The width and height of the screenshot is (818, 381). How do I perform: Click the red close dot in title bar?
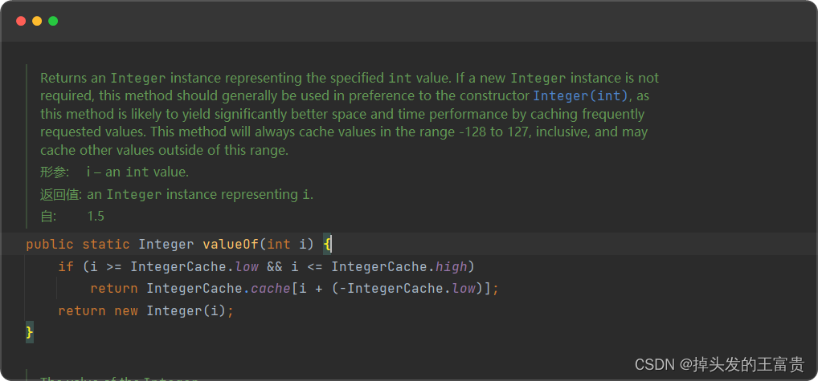tap(21, 21)
